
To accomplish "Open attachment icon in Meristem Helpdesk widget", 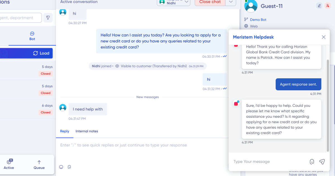I will [312, 162].
